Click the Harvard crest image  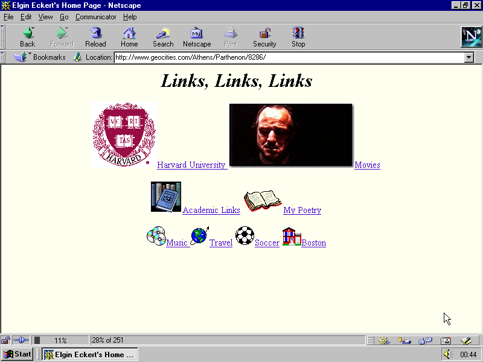124,135
